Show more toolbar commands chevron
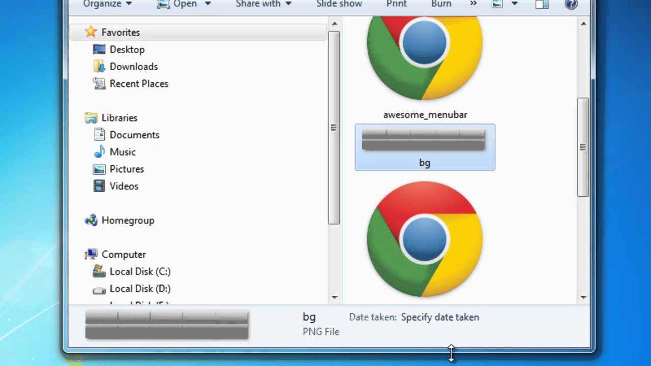The height and width of the screenshot is (366, 651). 473,4
